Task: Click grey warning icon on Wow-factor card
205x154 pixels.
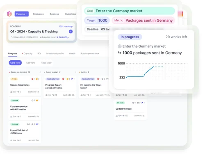Action: point(102,79)
